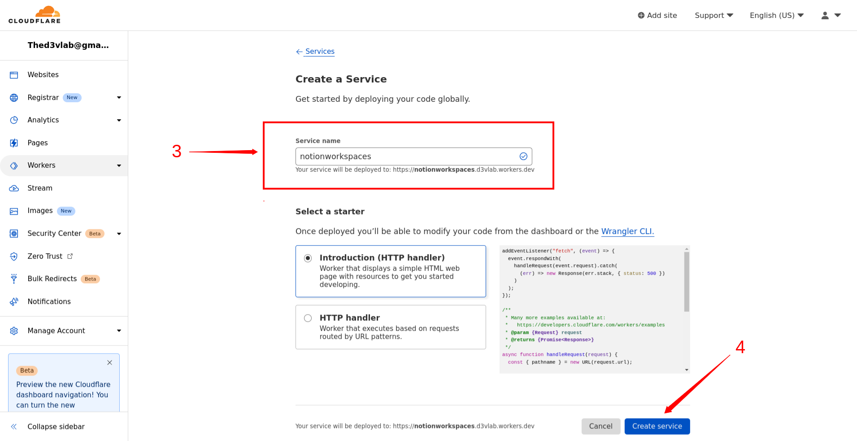
Task: Click the Beta badge beside Security Center
Action: (x=95, y=233)
